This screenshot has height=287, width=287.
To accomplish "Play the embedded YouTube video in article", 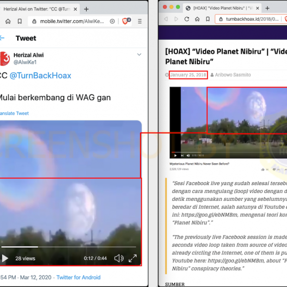I will click(x=176, y=155).
